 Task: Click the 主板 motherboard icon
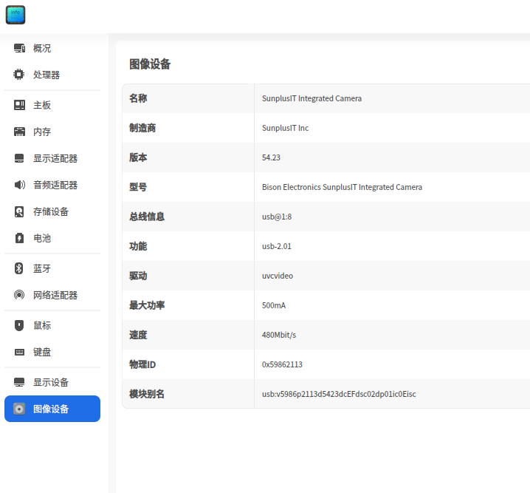[19, 105]
